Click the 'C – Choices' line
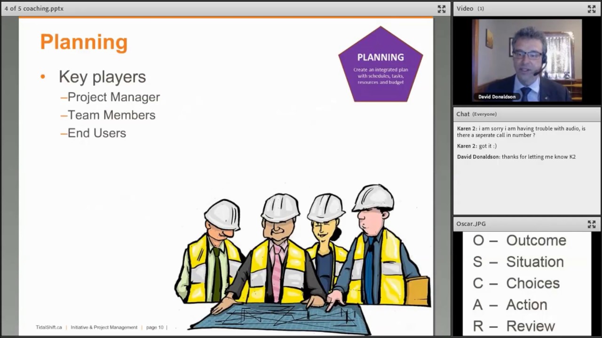The height and width of the screenshot is (338, 602). [516, 284]
